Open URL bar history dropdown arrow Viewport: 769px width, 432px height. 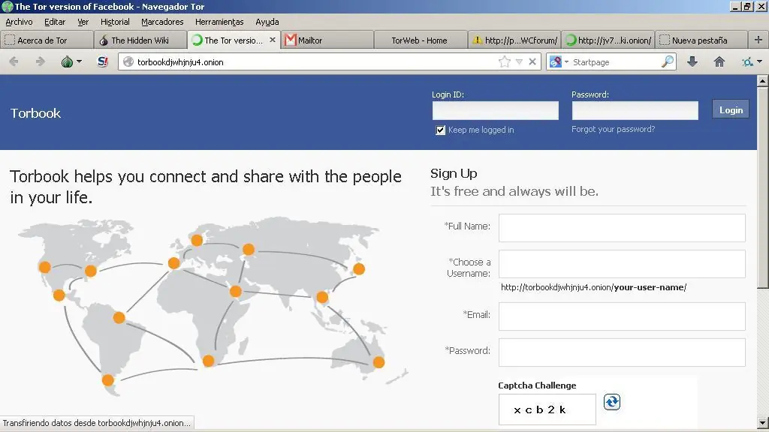coord(519,61)
